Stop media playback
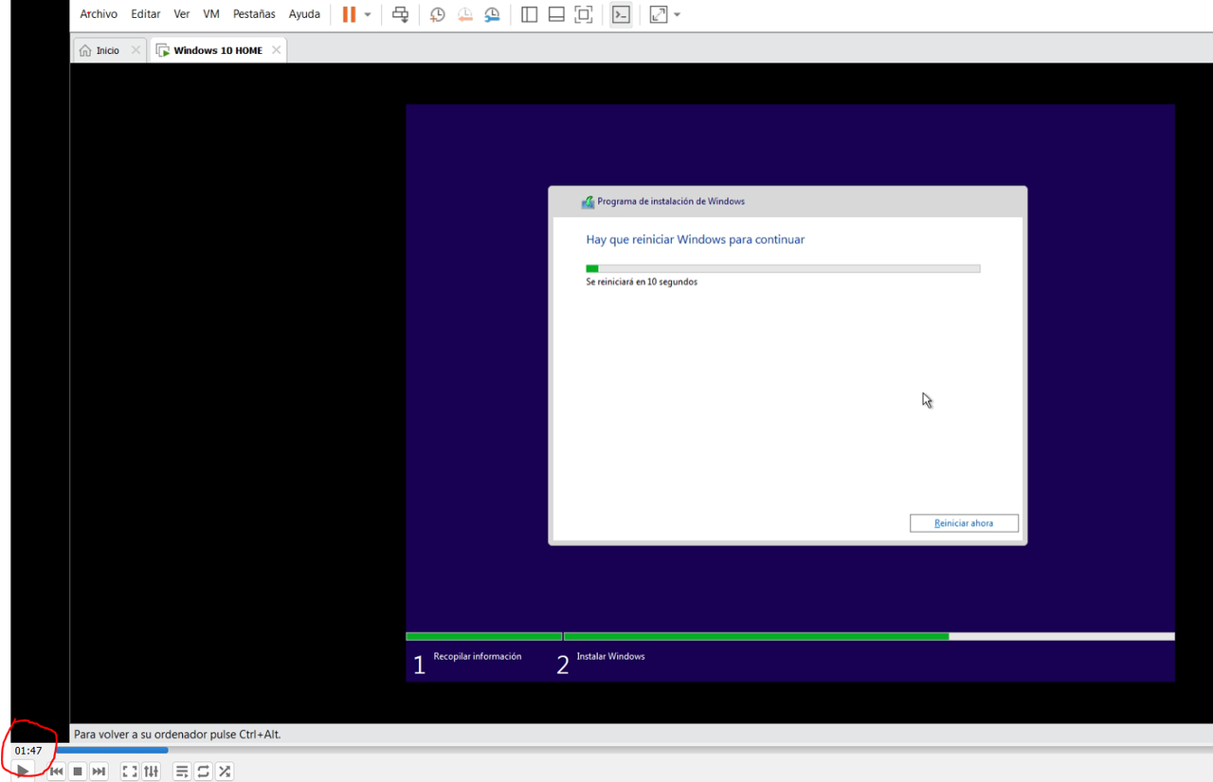 78,772
